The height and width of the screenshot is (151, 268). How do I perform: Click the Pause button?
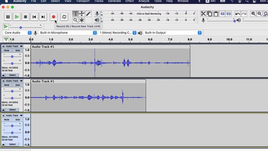pos(8,17)
